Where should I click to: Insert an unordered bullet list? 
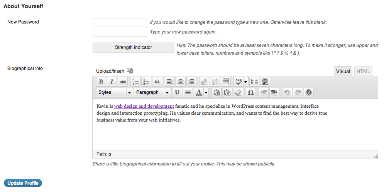coord(135,82)
